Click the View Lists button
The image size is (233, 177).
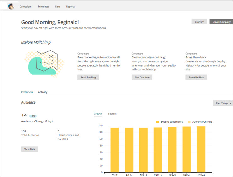tap(30, 149)
